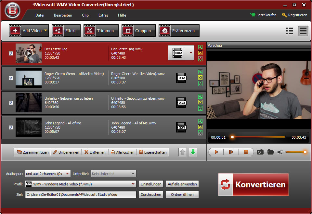312x214 pixels.
Task: Open the Hilfe menu
Action: tap(122, 15)
